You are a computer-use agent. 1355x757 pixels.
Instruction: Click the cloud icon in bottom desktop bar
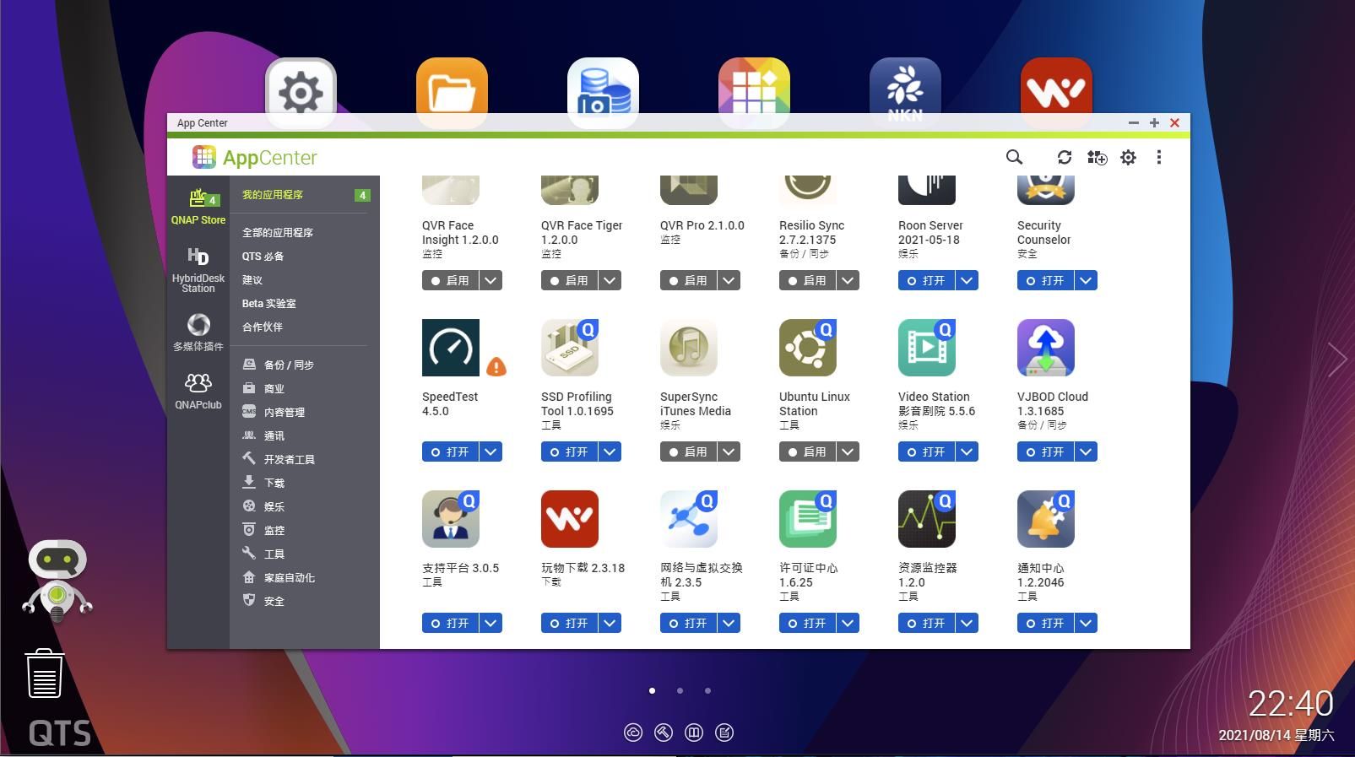point(633,733)
